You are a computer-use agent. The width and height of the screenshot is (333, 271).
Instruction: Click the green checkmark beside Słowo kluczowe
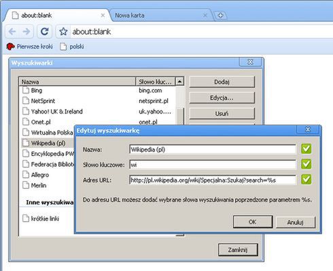[306, 164]
